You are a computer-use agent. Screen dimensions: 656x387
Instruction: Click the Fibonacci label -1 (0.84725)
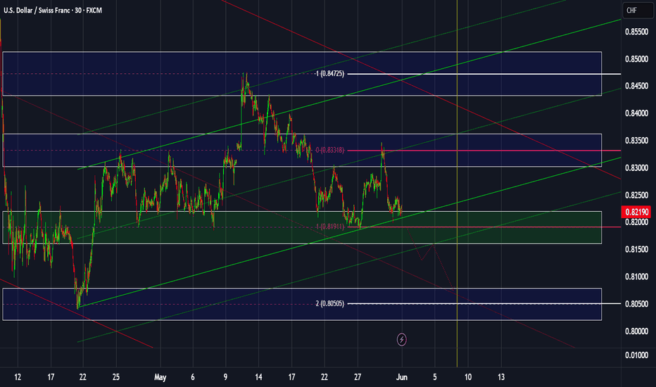(x=329, y=74)
